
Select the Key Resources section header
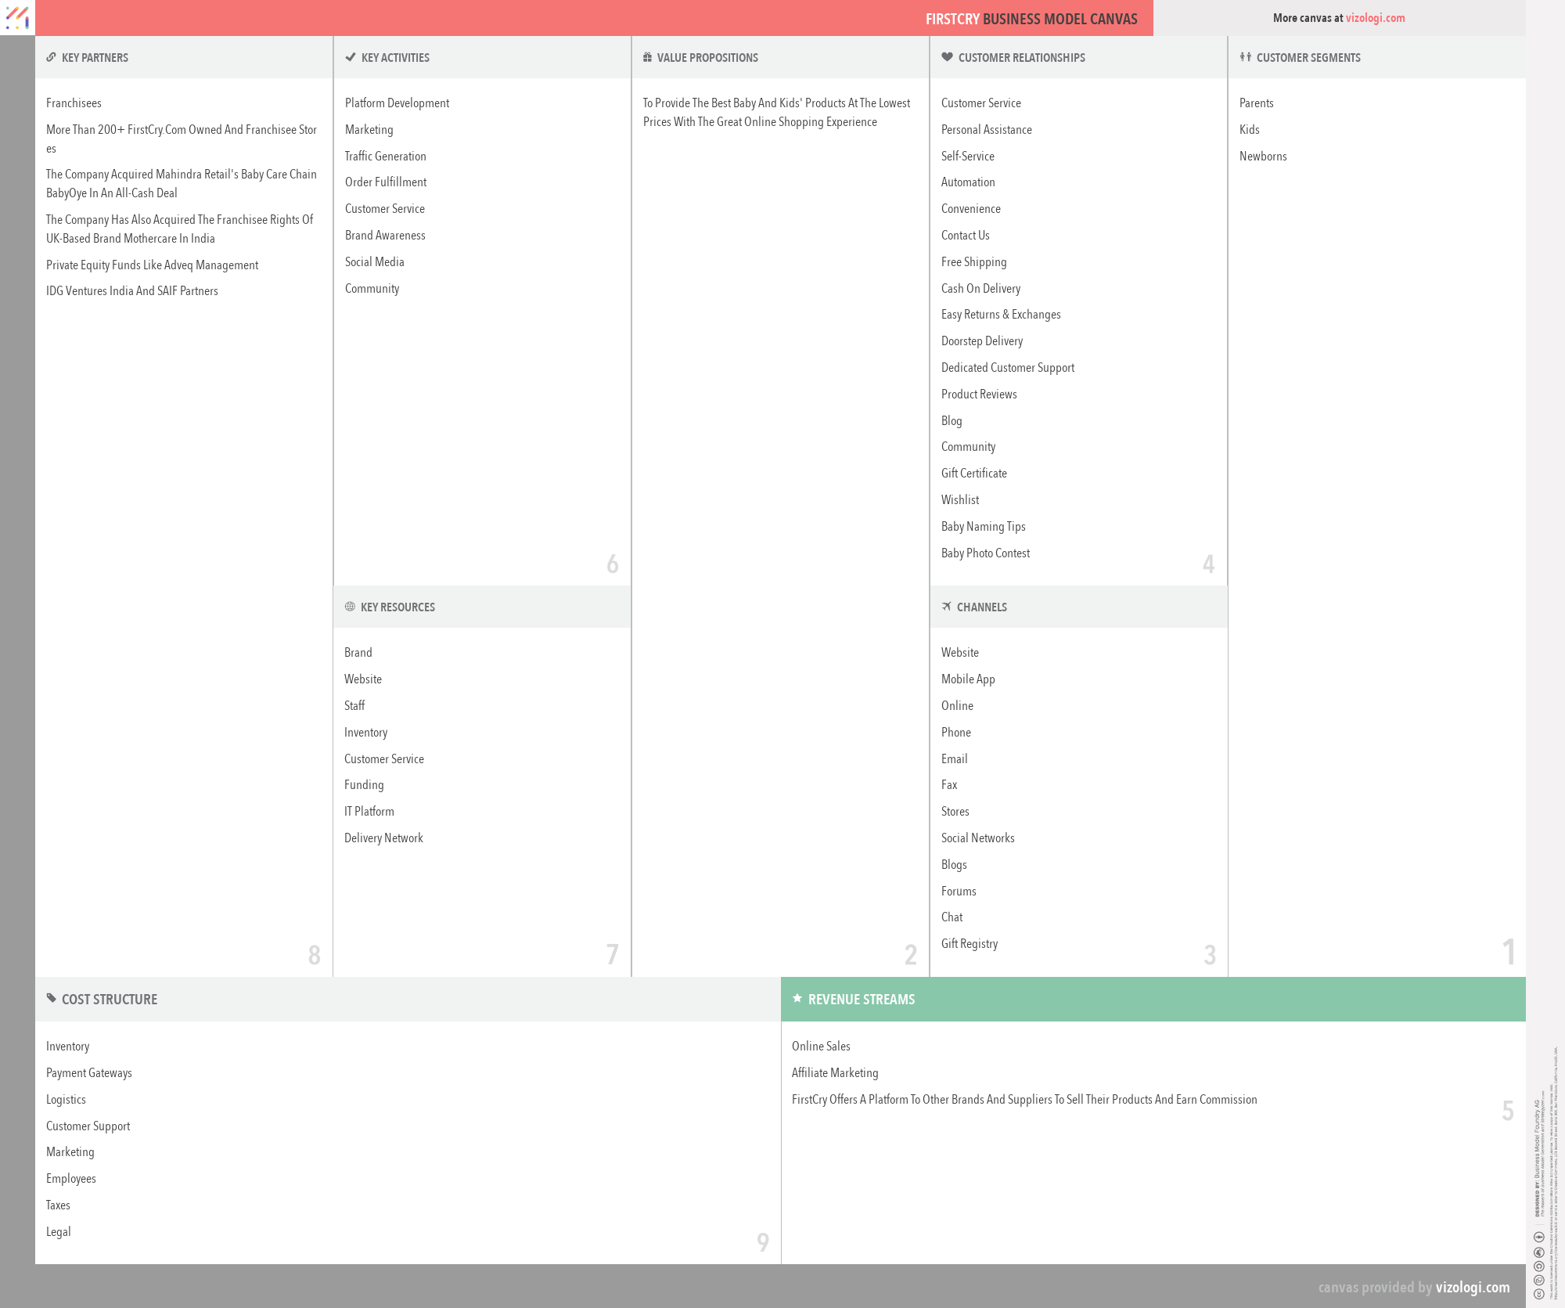[398, 607]
